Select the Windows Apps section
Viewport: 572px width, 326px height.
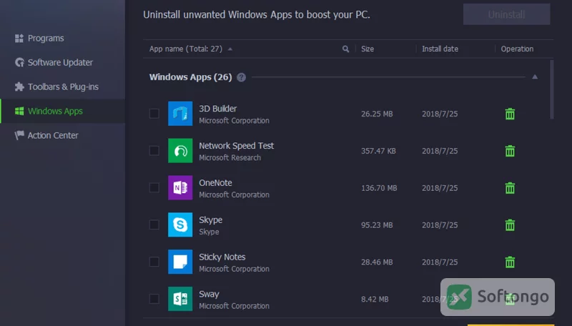(63, 111)
